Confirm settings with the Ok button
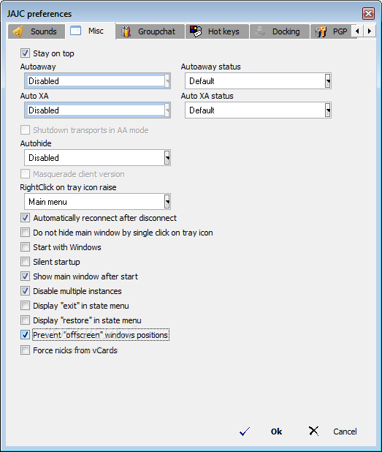The height and width of the screenshot is (452, 382). [276, 432]
